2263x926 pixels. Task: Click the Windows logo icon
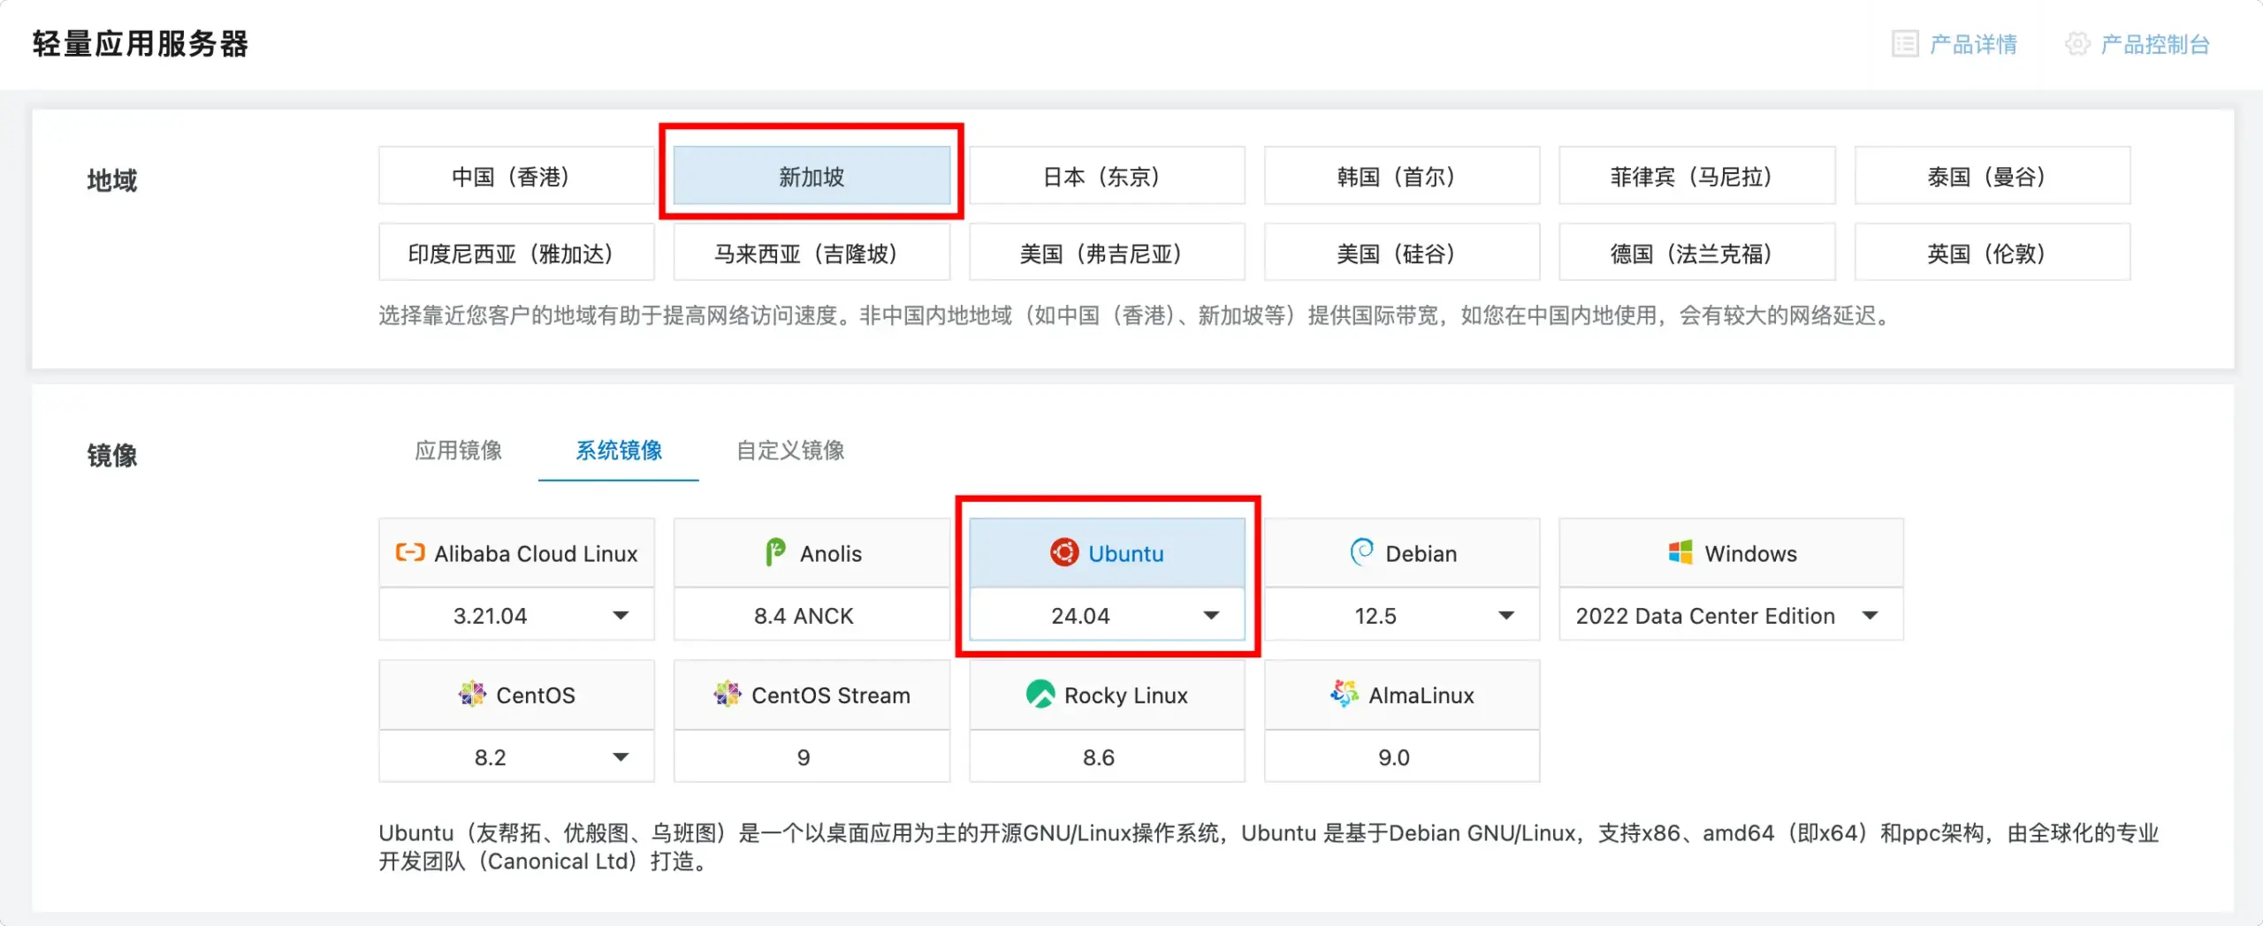click(1680, 552)
